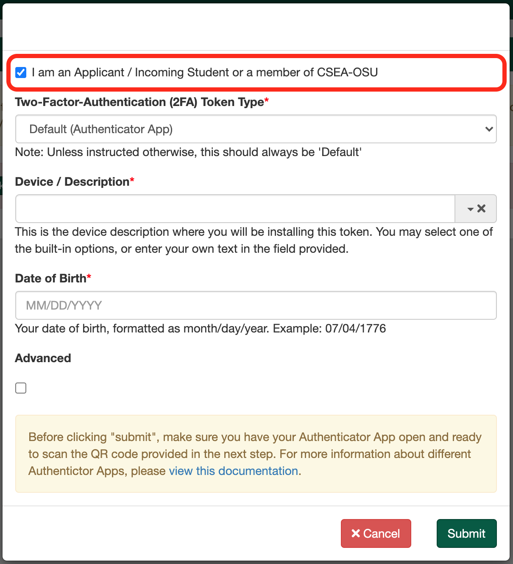Click the X icon inside Cancel button
The height and width of the screenshot is (564, 513).
(356, 533)
